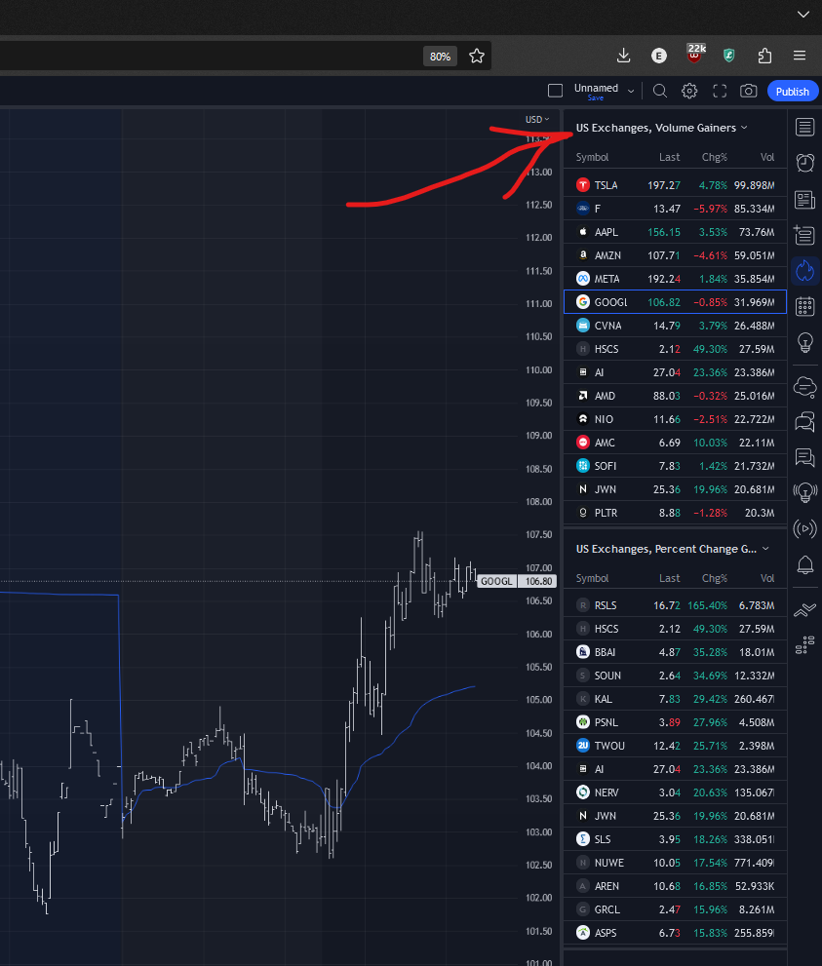Click the green shield extension icon
Viewport: 822px width, 966px height.
coord(729,56)
